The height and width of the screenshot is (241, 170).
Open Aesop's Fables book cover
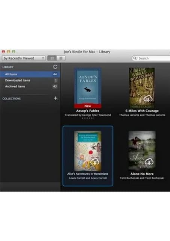coord(88,88)
